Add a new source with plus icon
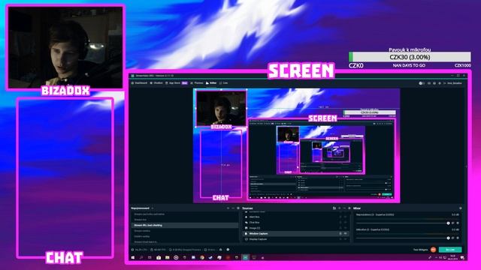The image size is (481, 270). pos(339,208)
